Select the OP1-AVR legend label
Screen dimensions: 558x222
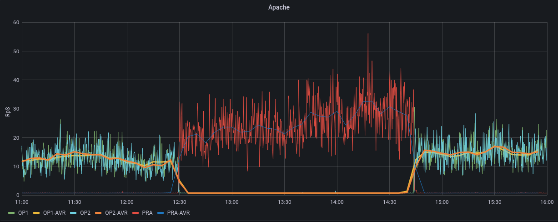53,212
